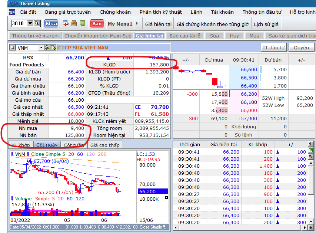Open the VNM symbol dropdown arrow
The height and width of the screenshot is (233, 316).
click(x=41, y=47)
